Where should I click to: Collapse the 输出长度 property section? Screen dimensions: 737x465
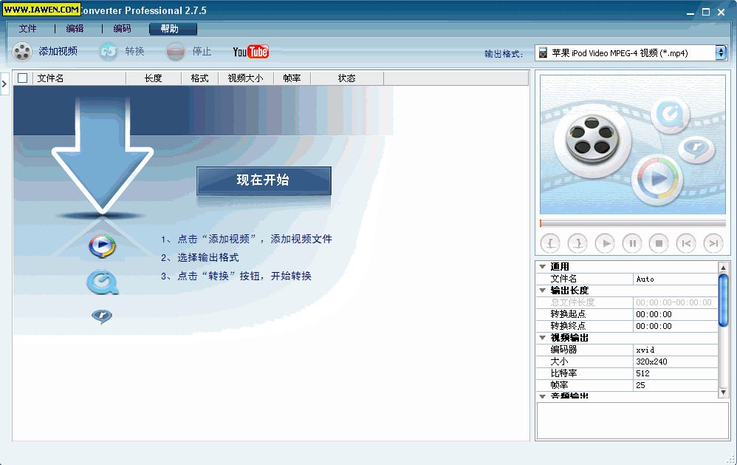click(543, 291)
